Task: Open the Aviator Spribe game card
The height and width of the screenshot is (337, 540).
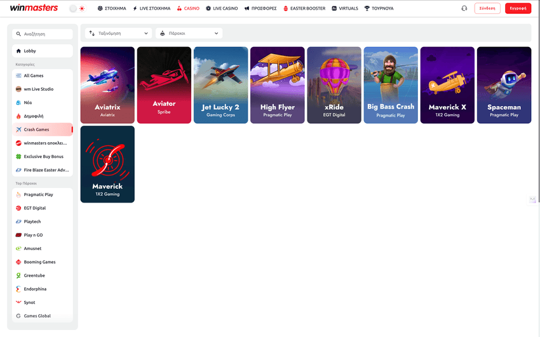Action: point(164,85)
